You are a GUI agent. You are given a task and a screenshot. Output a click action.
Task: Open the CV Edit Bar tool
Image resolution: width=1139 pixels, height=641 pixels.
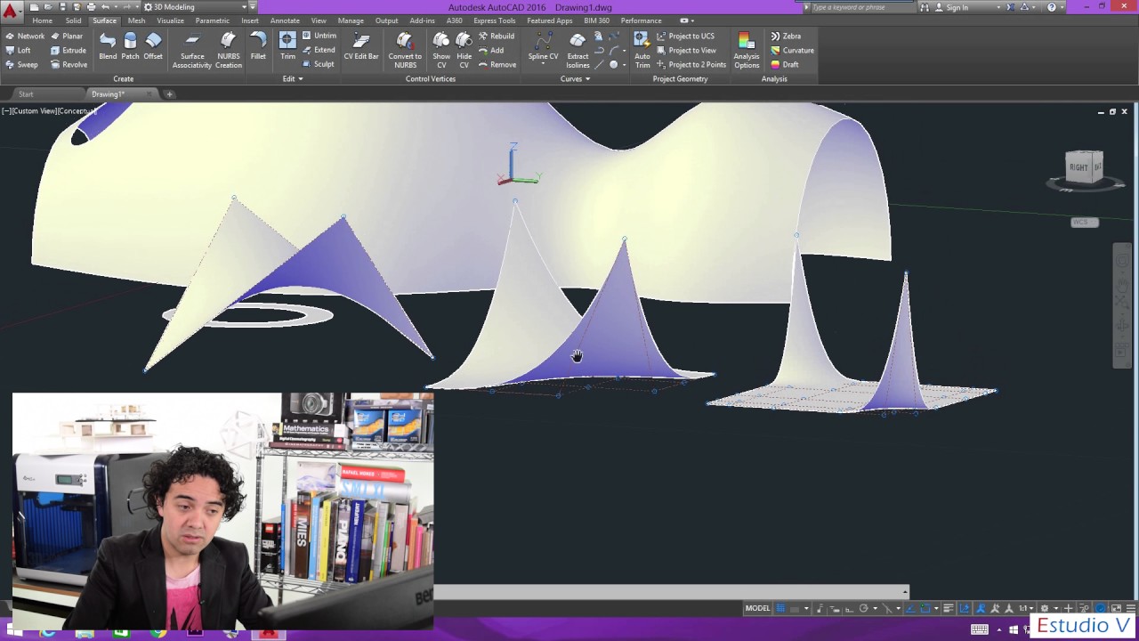pos(361,46)
